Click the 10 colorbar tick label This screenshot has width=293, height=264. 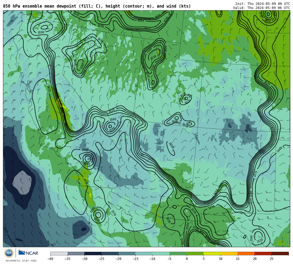click(221, 259)
